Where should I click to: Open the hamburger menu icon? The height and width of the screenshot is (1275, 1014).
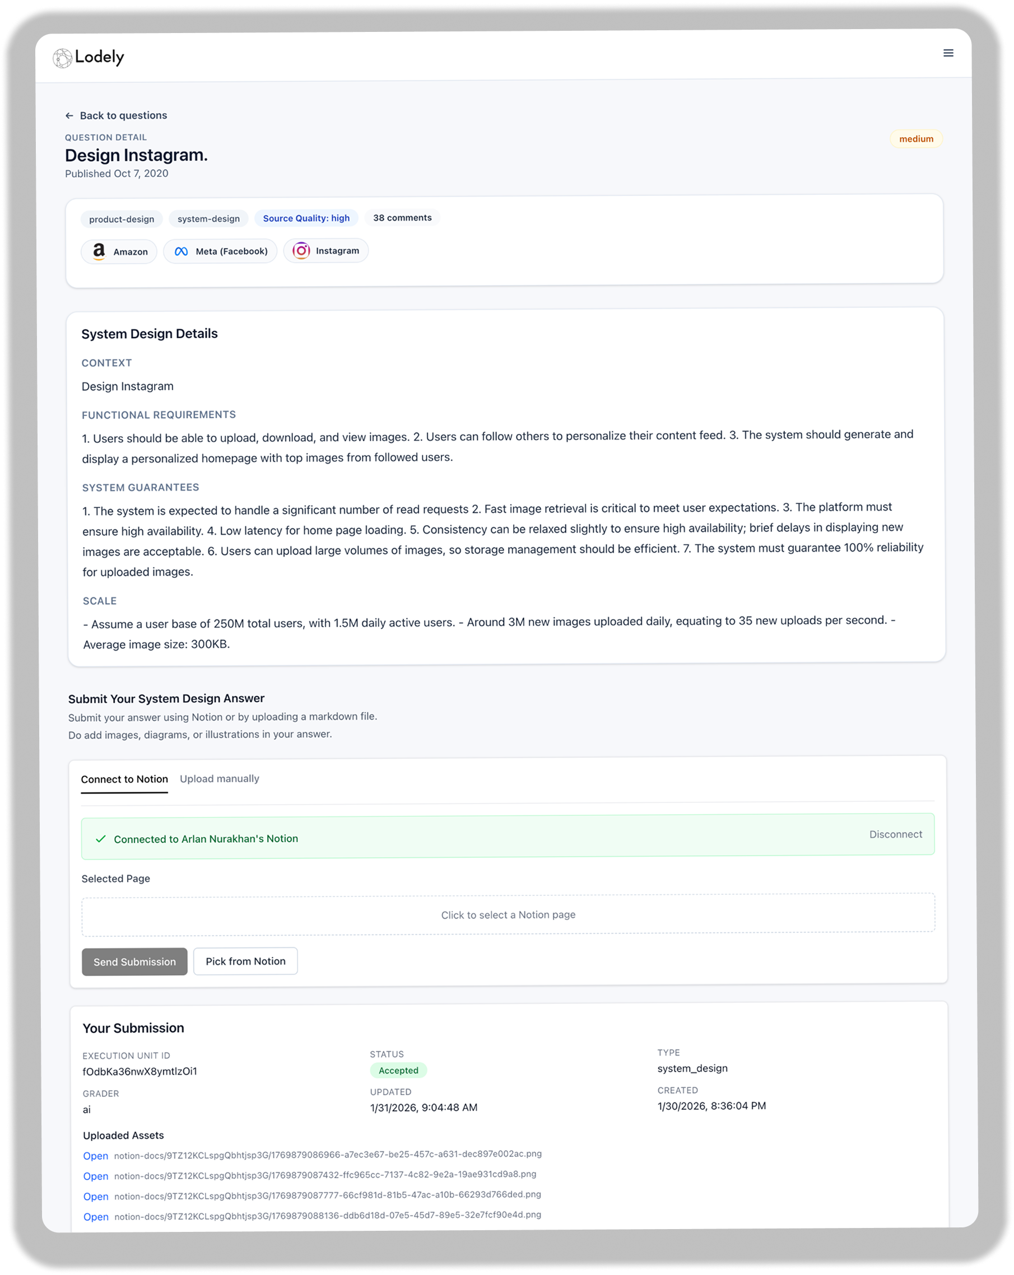tap(948, 53)
